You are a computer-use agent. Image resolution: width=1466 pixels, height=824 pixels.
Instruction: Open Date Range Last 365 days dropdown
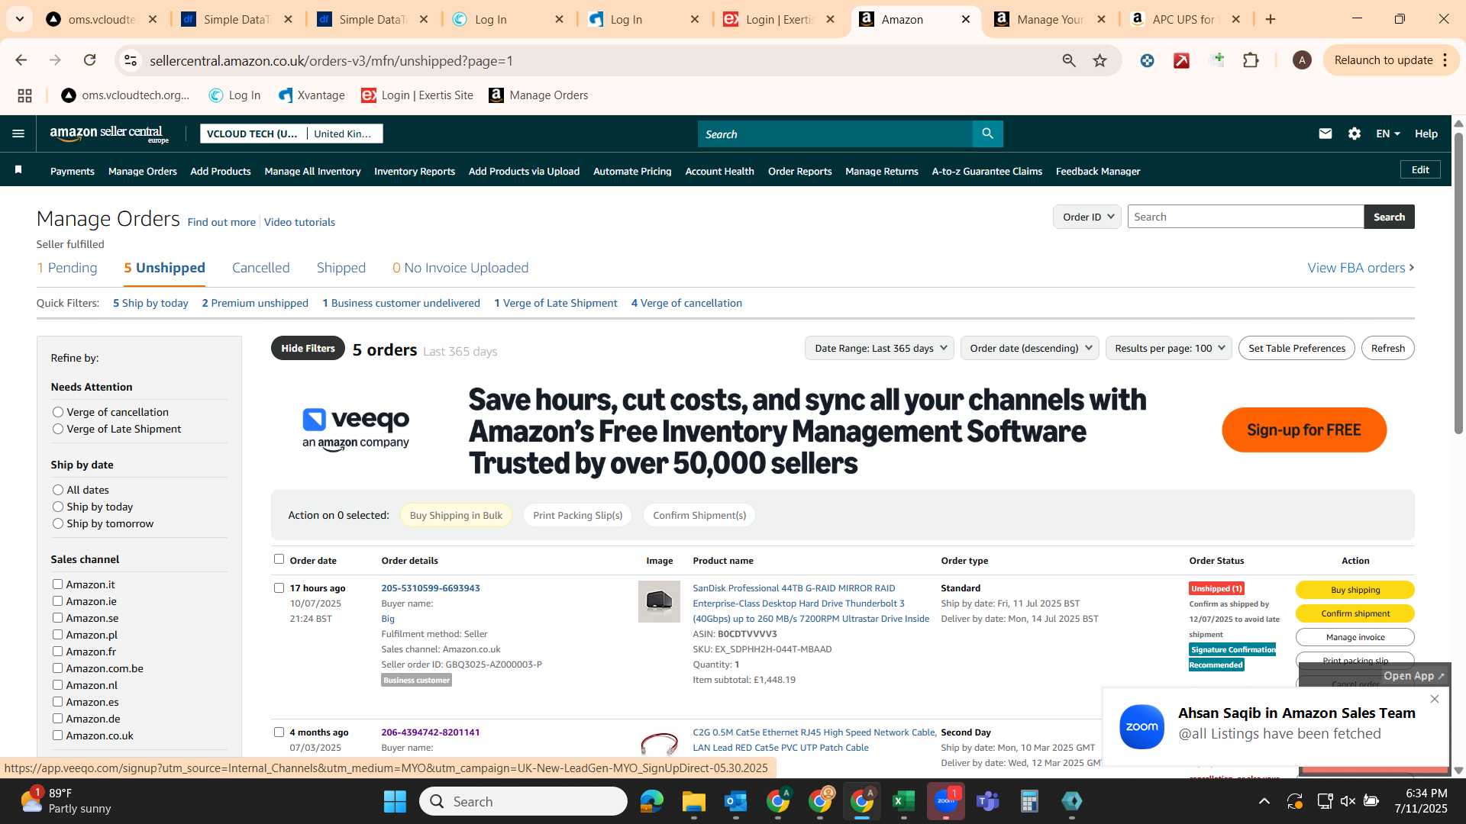[x=880, y=348]
